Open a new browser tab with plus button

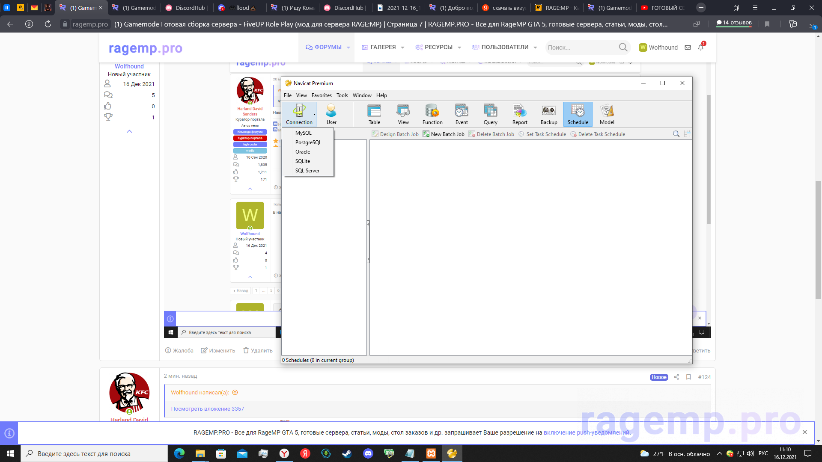tap(701, 8)
